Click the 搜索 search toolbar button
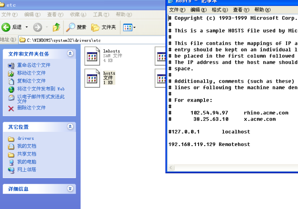The image size is (298, 209). pos(76,27)
